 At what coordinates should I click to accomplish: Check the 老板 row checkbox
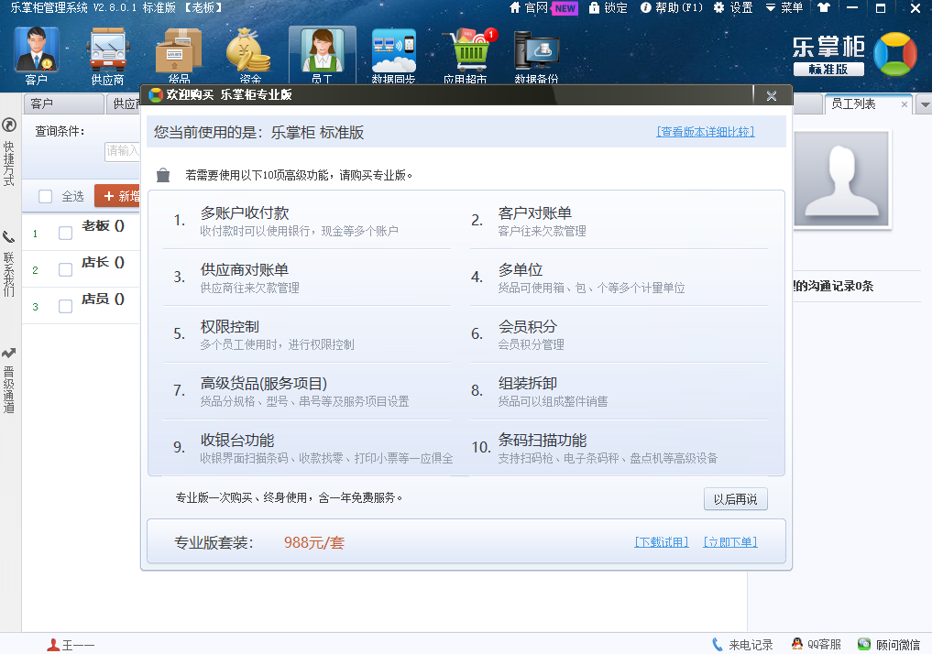(x=65, y=233)
